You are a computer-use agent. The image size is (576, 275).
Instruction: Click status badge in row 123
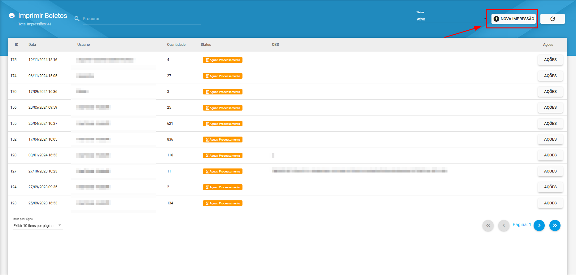(x=223, y=203)
